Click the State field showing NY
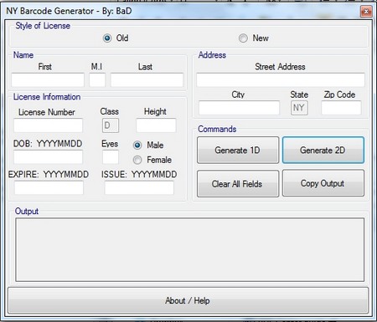This screenshot has height=322, width=377. (299, 108)
